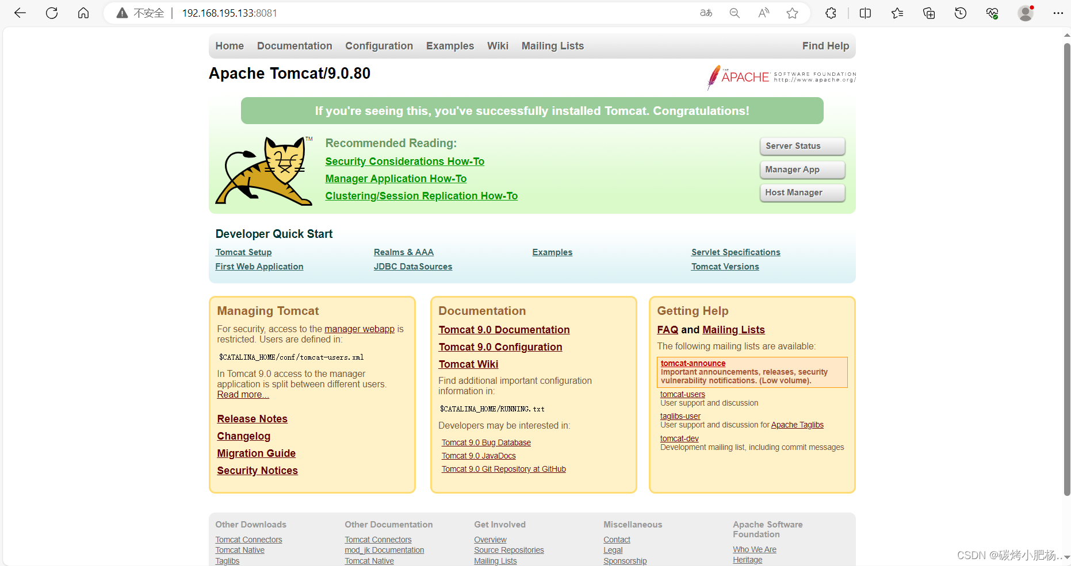The image size is (1071, 566).
Task: Open the user profile avatar
Action: pyautogui.click(x=1026, y=13)
